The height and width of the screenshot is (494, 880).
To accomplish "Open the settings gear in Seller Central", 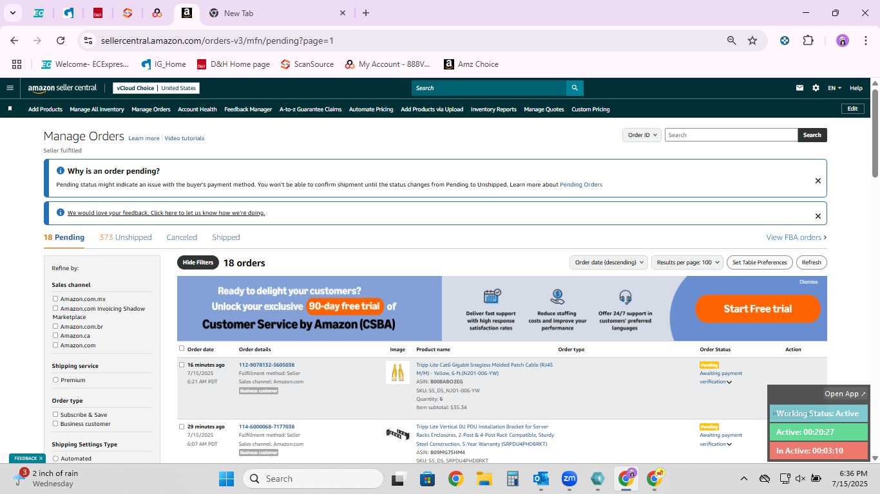I will click(x=816, y=88).
